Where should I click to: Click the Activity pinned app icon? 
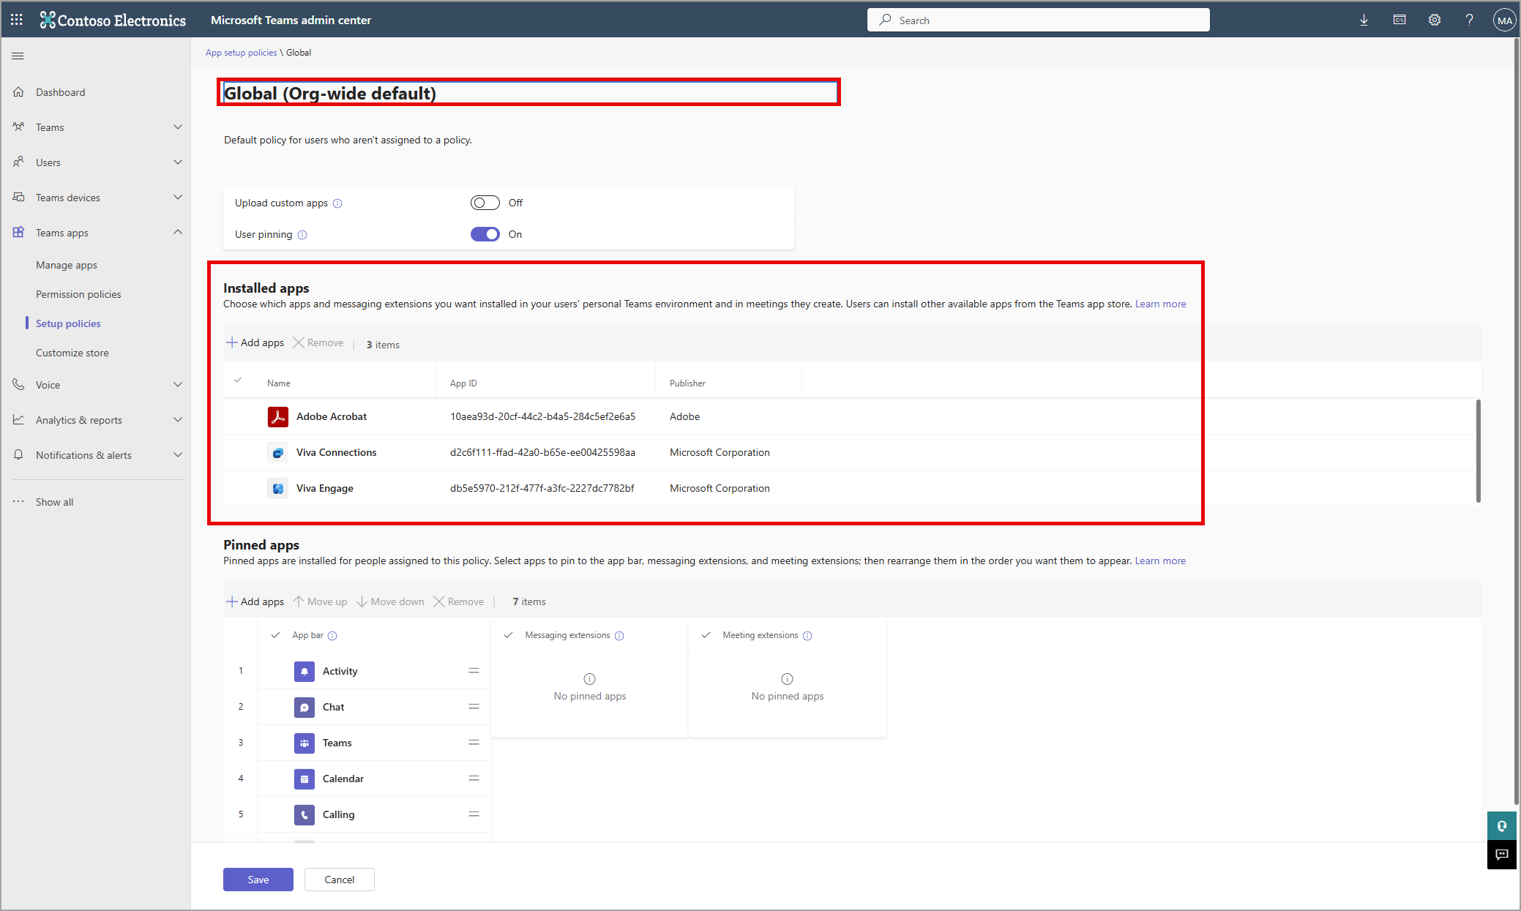304,670
